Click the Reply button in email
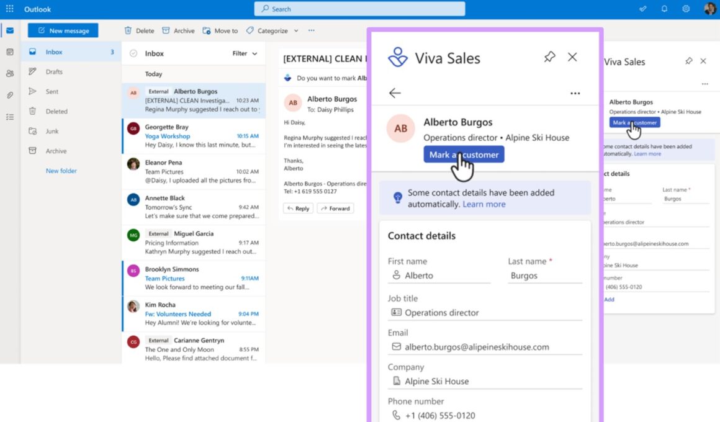This screenshot has height=422, width=720. [297, 209]
